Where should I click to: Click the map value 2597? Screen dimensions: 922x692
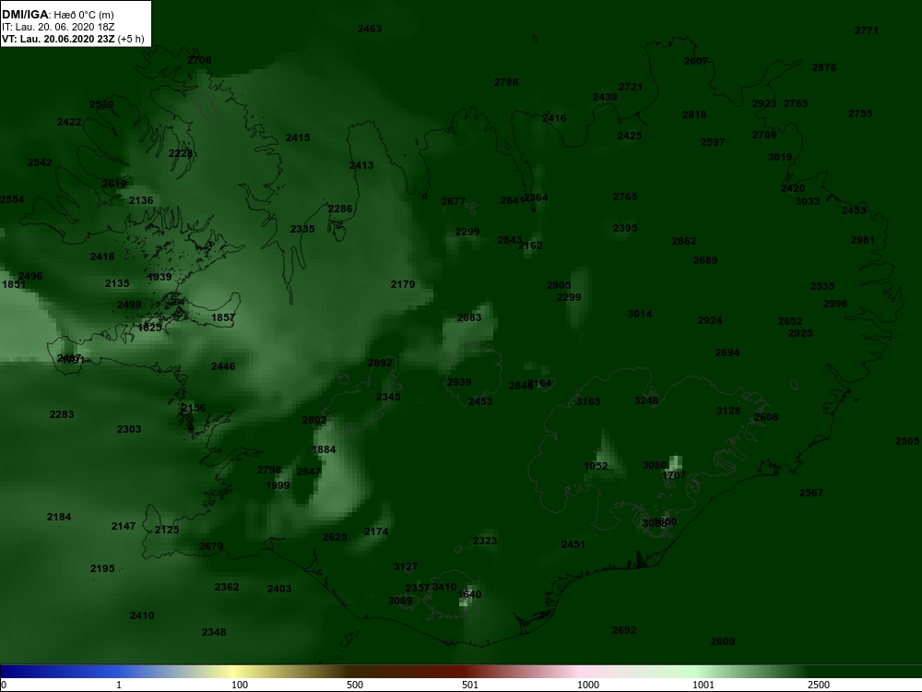pyautogui.click(x=713, y=142)
